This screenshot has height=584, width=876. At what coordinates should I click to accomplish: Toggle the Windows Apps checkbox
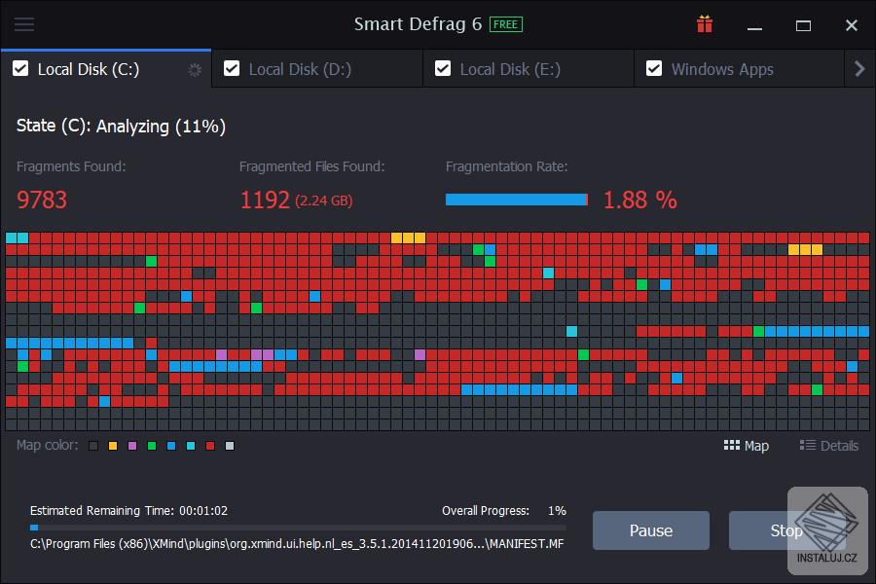click(654, 69)
